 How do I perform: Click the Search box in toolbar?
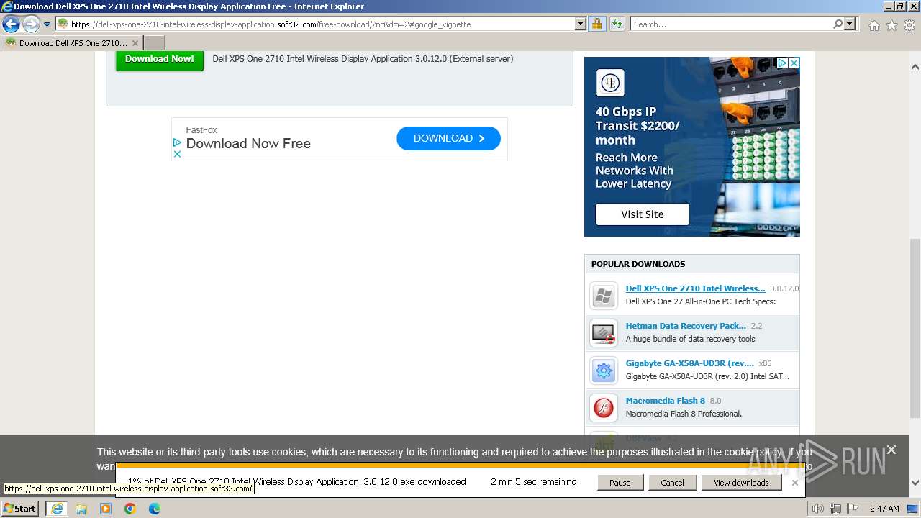coord(731,24)
